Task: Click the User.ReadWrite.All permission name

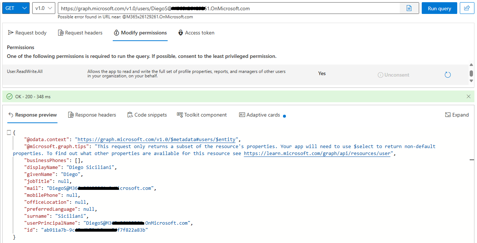Action: 25,71
